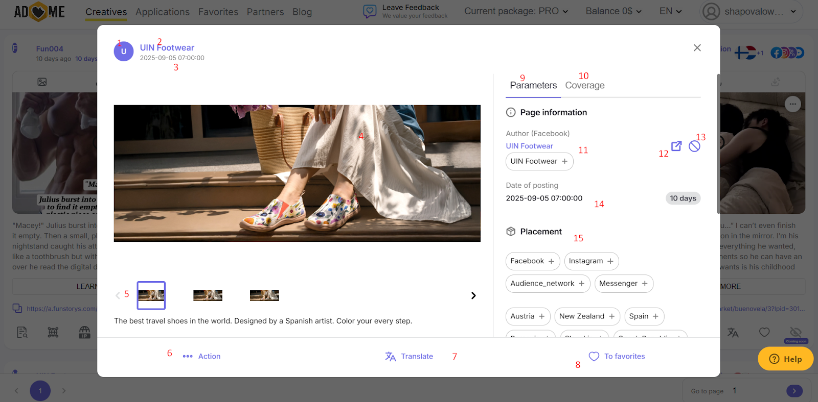Screen dimensions: 818x402
Task: Expand the Current package PRO dropdown
Action: click(x=516, y=11)
